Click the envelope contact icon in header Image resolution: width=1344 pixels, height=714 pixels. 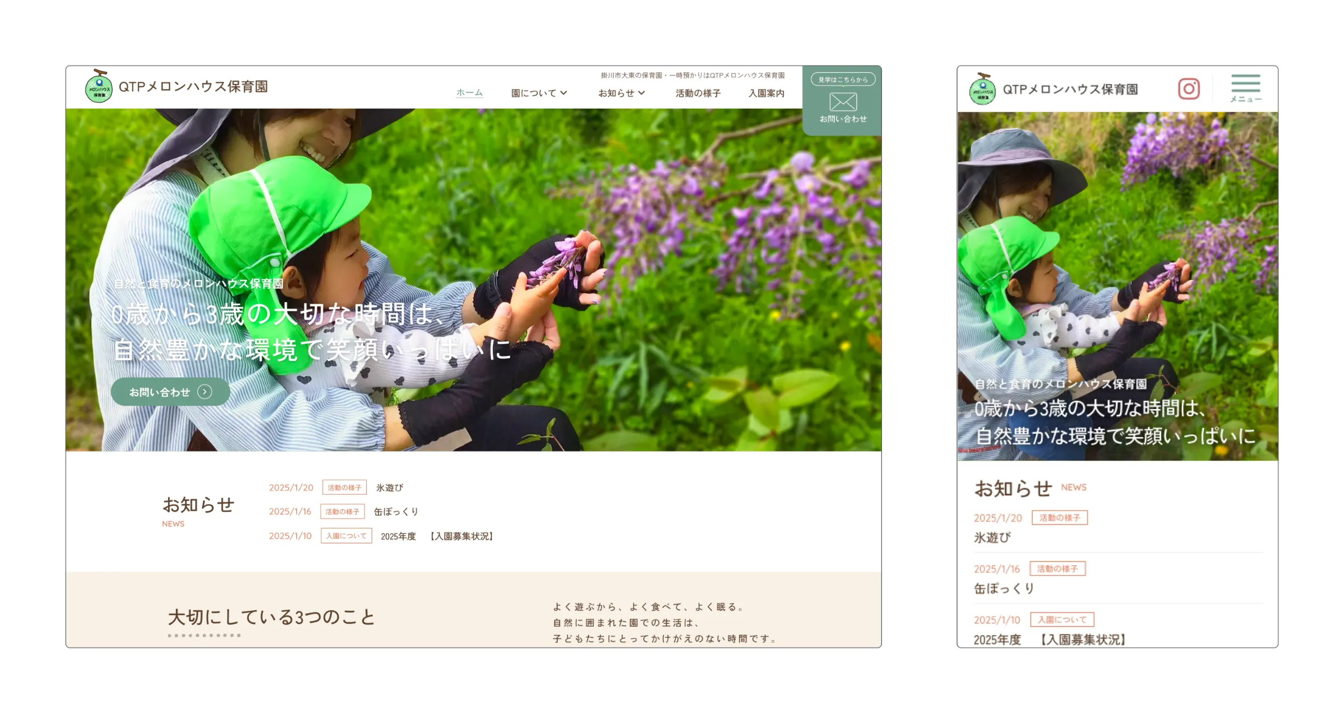point(843,102)
